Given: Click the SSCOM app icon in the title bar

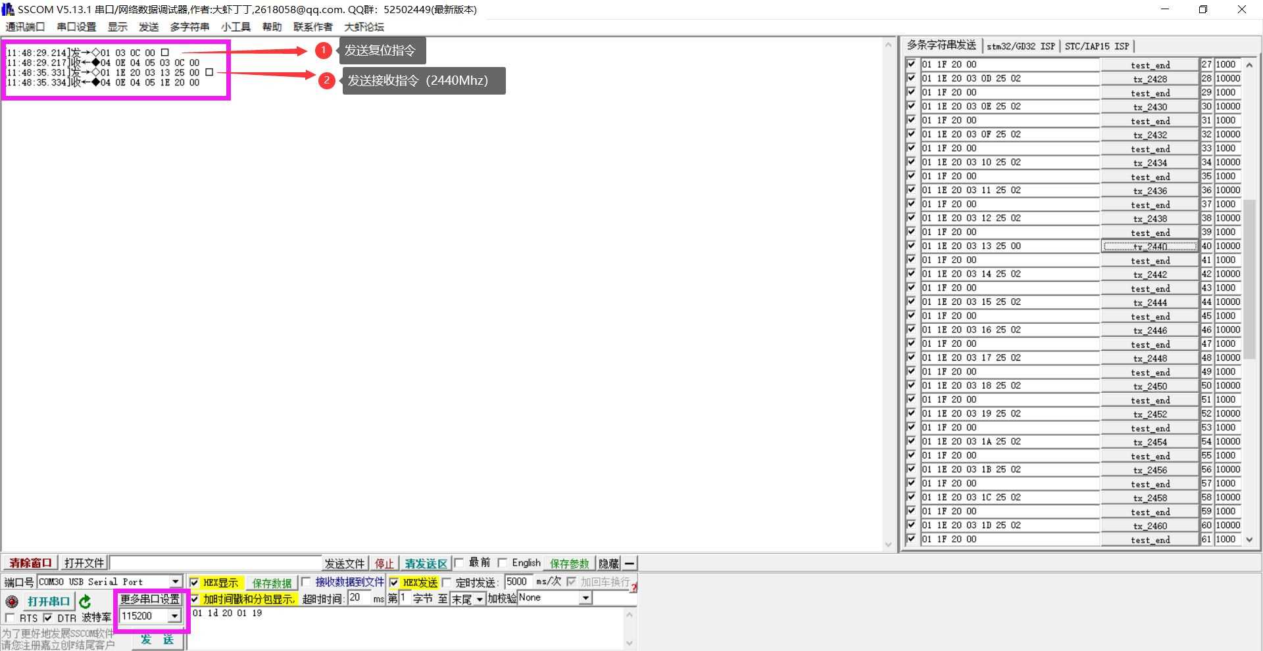Looking at the screenshot, I should tap(8, 9).
